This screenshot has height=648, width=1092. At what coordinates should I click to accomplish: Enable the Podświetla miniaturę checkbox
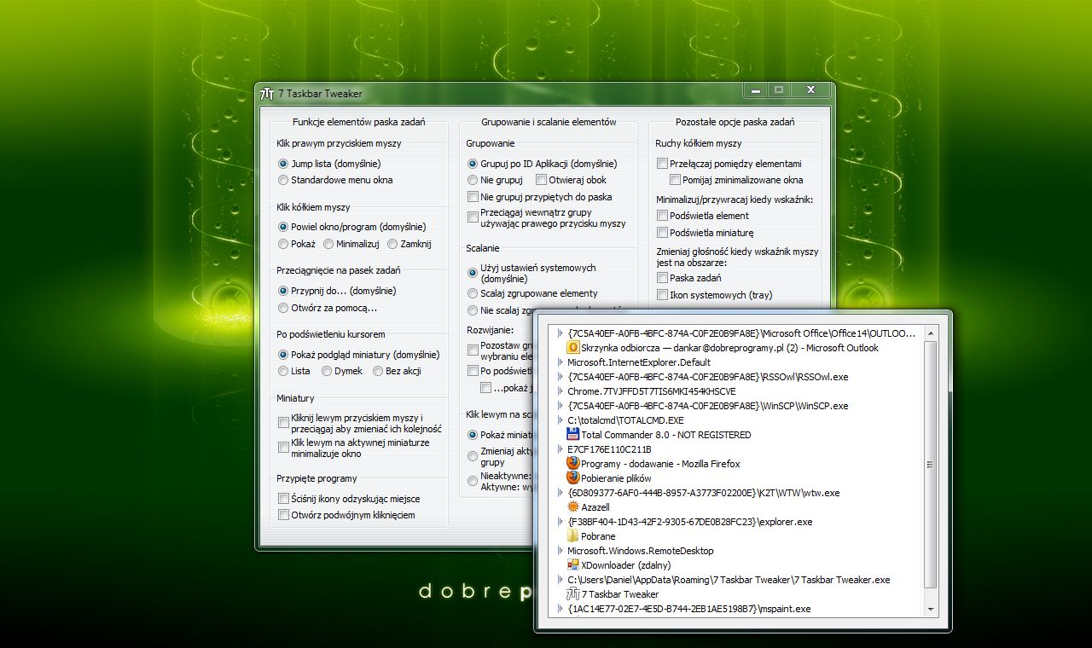pyautogui.click(x=662, y=233)
